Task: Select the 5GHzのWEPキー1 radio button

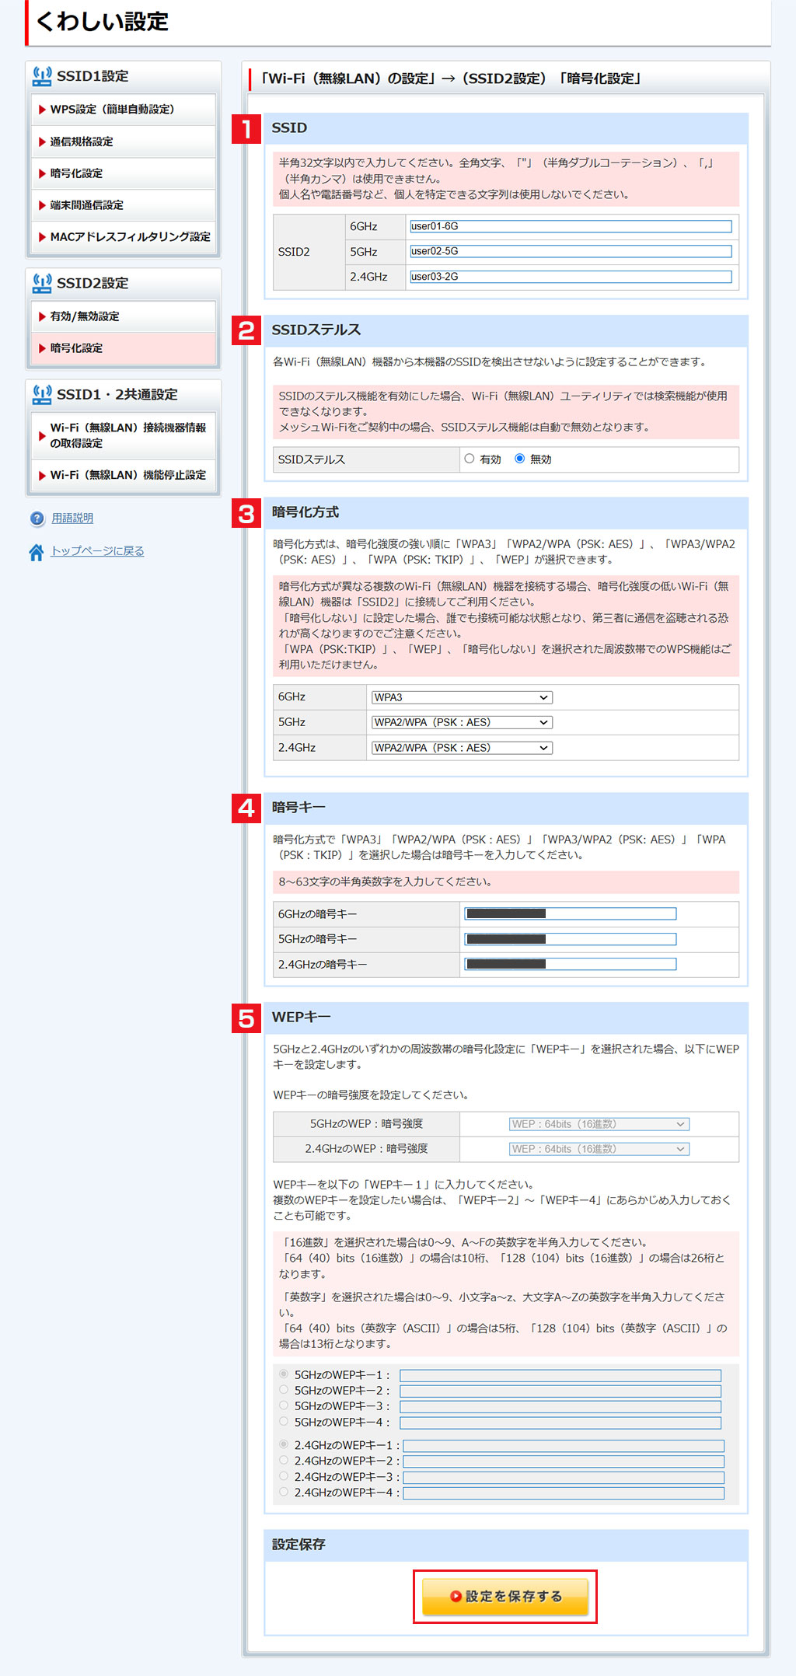Action: (284, 1374)
